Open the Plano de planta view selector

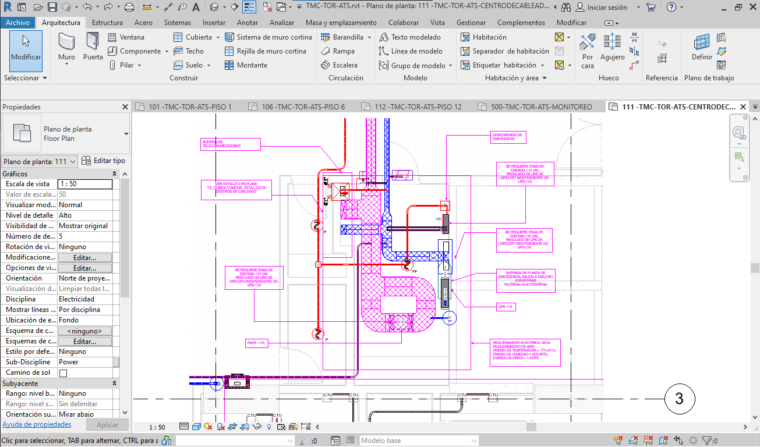coord(40,161)
